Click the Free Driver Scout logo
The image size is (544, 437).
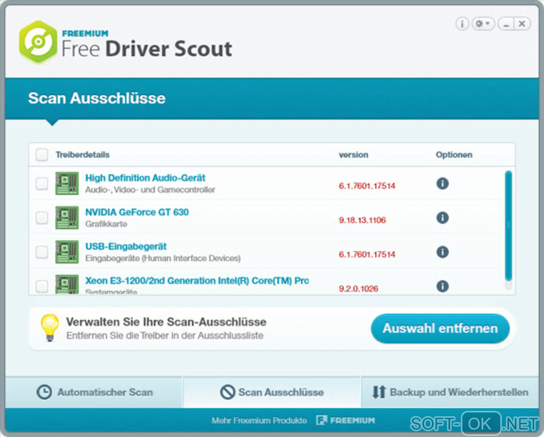point(38,42)
